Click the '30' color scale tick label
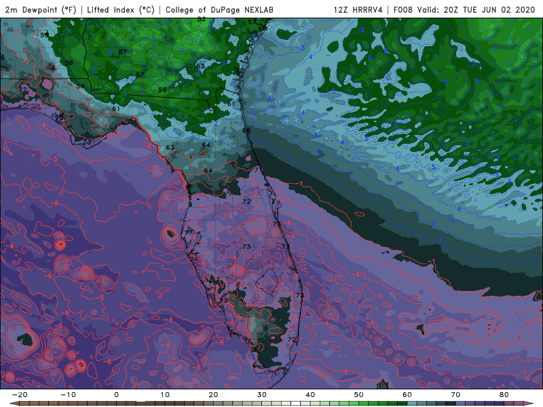 [262, 395]
